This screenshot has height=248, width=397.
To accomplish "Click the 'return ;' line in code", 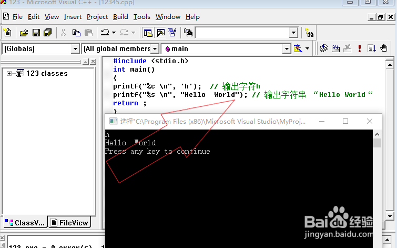I will pos(130,103).
